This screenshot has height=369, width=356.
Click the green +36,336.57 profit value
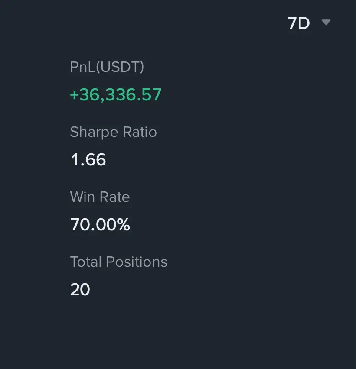pyautogui.click(x=116, y=94)
